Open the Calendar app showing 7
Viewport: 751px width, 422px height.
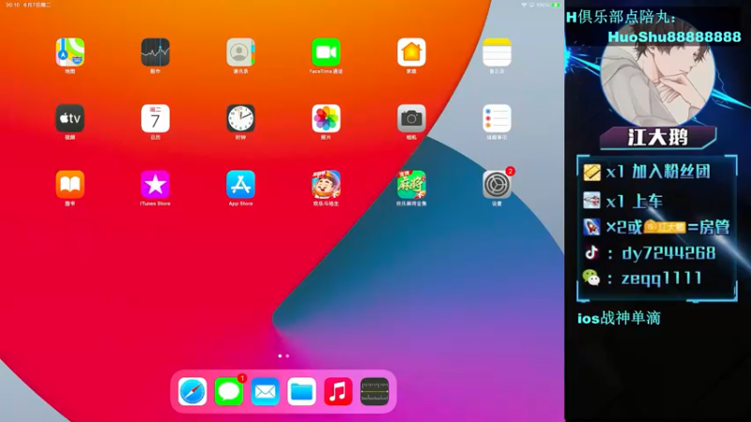(155, 118)
